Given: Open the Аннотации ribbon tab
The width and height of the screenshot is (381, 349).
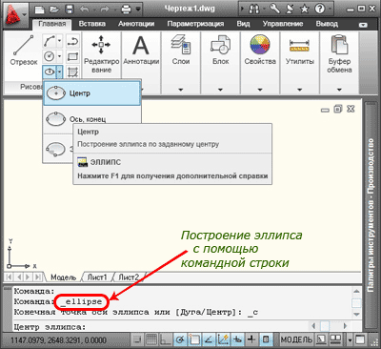Looking at the screenshot, I should [x=136, y=24].
